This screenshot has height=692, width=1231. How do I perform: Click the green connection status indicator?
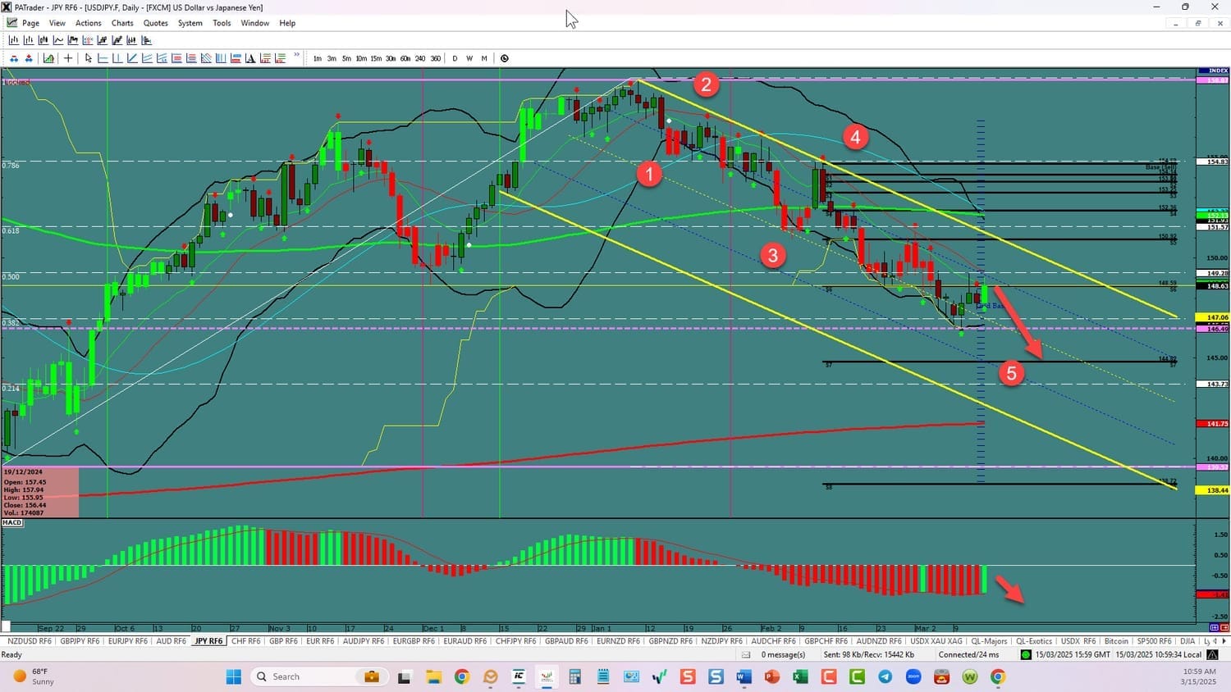coord(1026,655)
